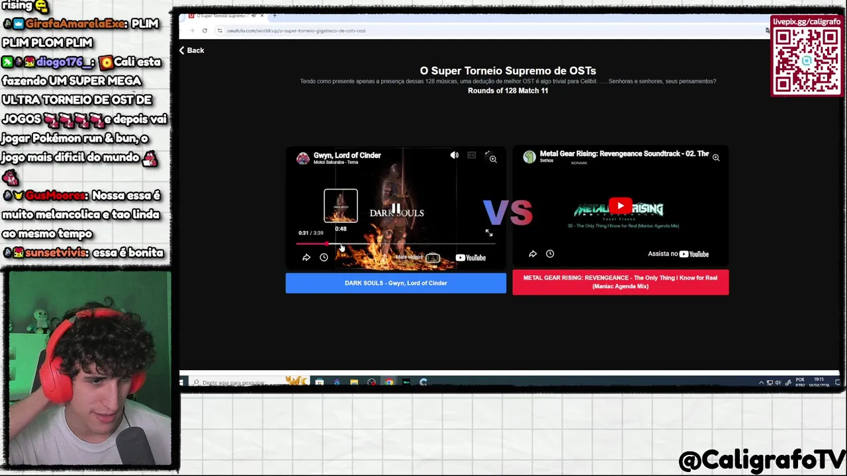Open the Microsoft Store taskbar icon
Image resolution: width=847 pixels, height=476 pixels.
coord(320,382)
